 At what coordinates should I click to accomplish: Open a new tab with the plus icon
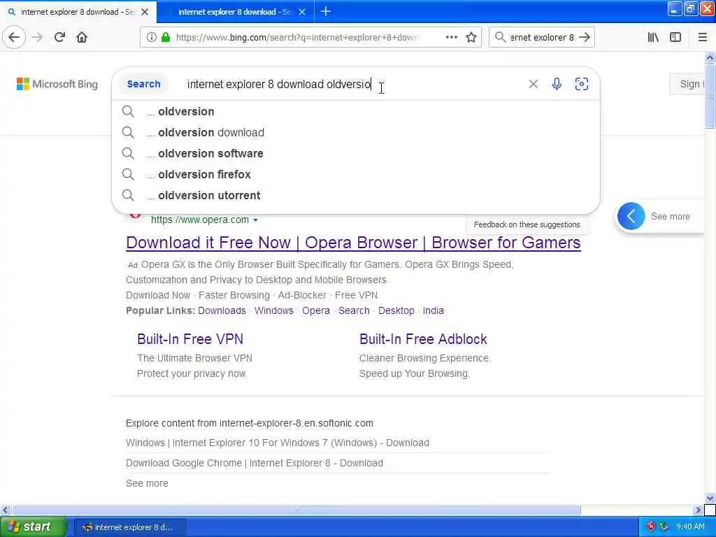pyautogui.click(x=326, y=11)
